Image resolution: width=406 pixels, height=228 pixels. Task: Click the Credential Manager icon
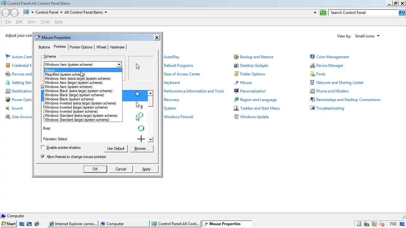pyautogui.click(x=8, y=66)
